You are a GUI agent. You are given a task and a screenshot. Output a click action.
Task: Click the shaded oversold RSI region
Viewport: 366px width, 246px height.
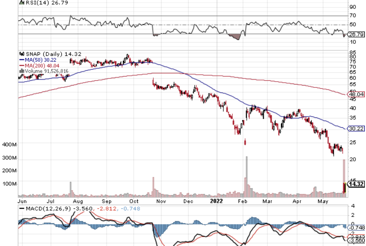pyautogui.click(x=235, y=37)
